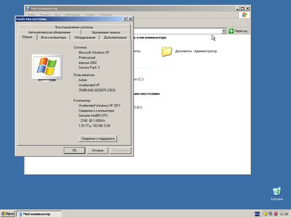Click the Переход go button
The width and height of the screenshot is (291, 218).
[239, 31]
